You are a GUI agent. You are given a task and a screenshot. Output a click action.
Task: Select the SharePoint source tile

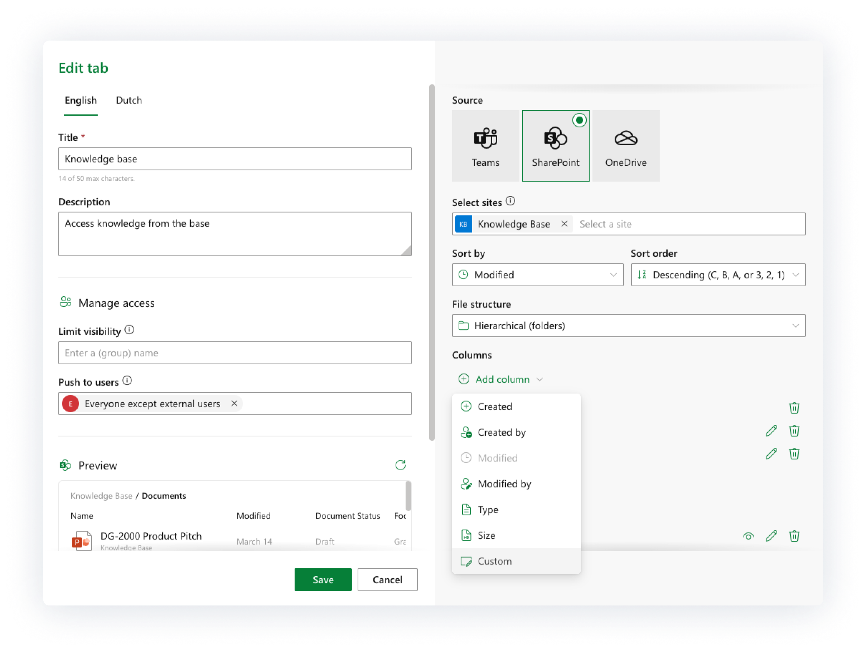[556, 146]
